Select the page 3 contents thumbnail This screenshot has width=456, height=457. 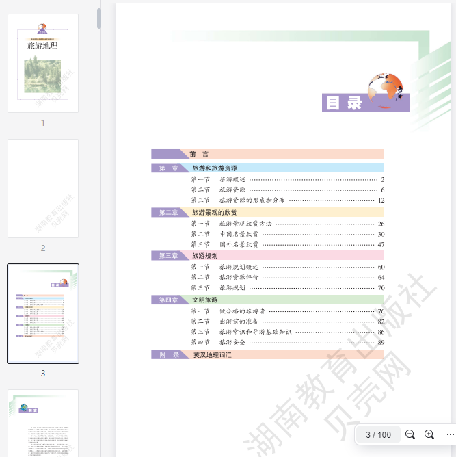point(43,314)
